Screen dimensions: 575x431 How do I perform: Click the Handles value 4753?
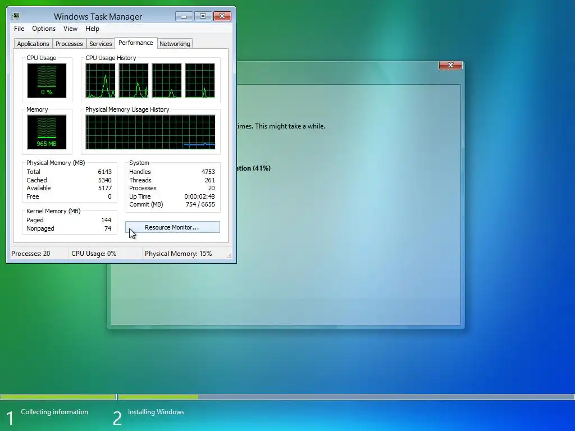tap(208, 172)
